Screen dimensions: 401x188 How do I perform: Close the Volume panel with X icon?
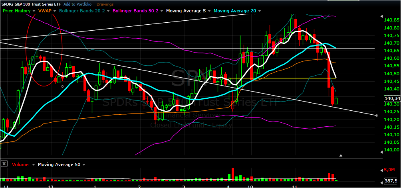4,164
